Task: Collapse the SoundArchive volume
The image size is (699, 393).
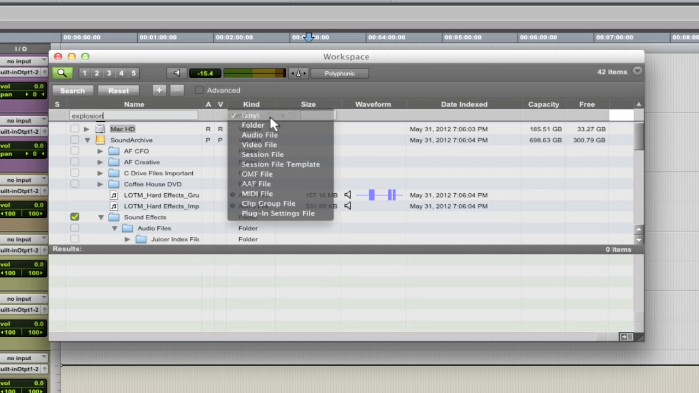Action: click(x=87, y=140)
